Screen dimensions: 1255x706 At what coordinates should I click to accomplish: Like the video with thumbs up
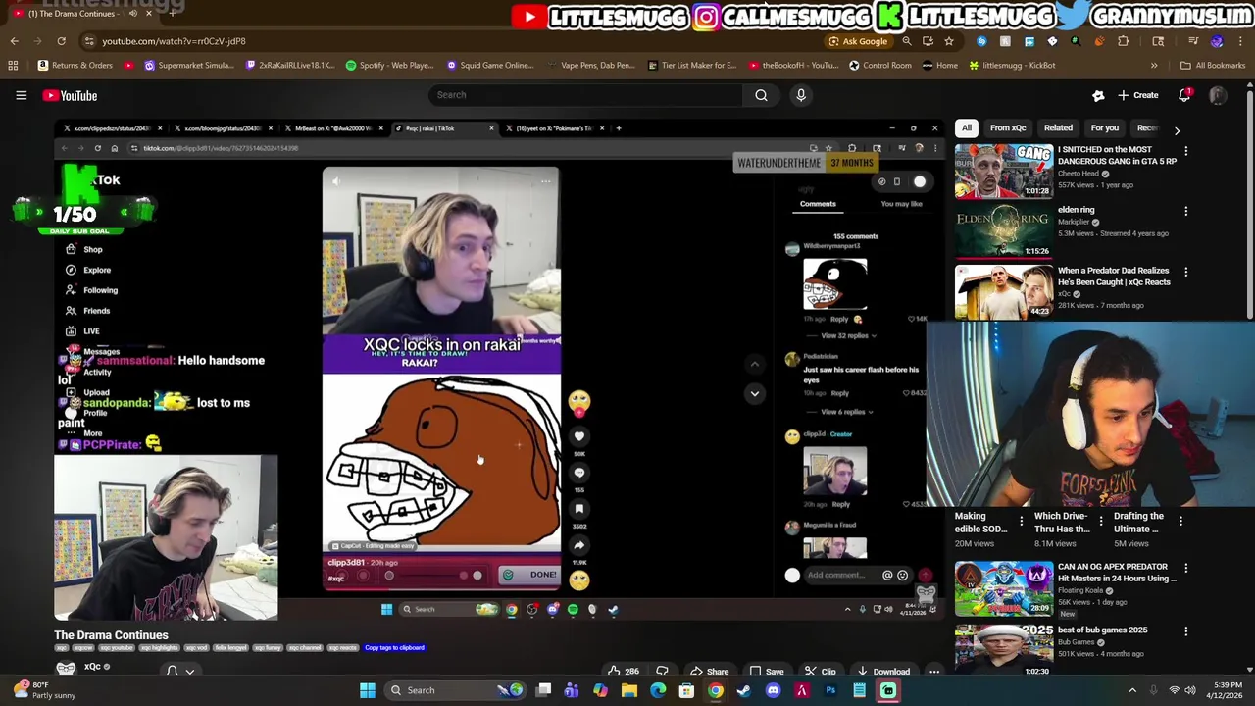623,672
